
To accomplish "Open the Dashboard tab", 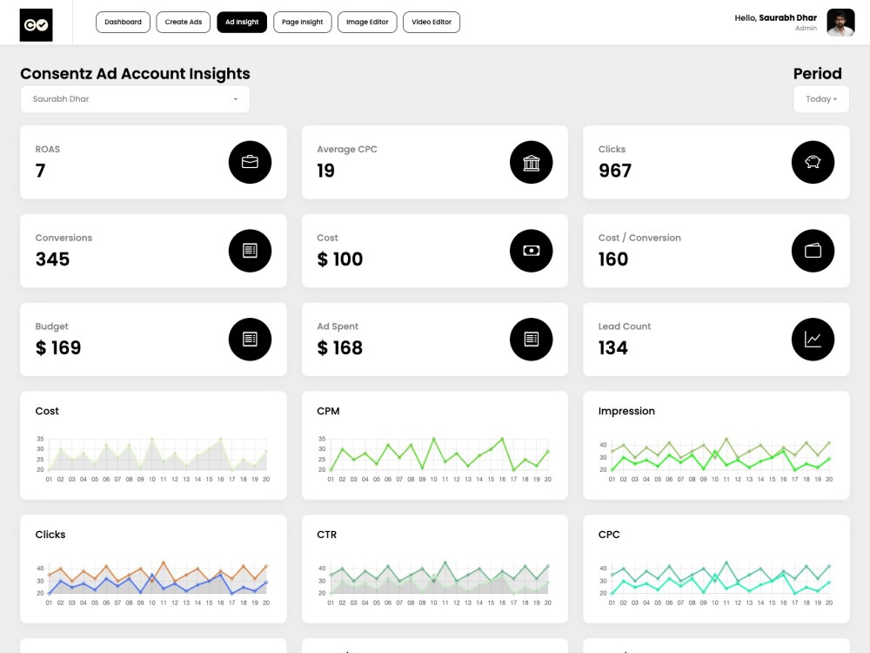I will point(123,23).
